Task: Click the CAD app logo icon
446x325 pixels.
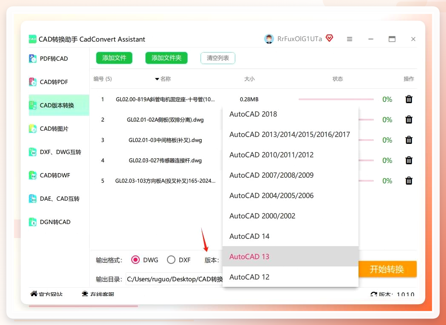Action: (x=32, y=39)
